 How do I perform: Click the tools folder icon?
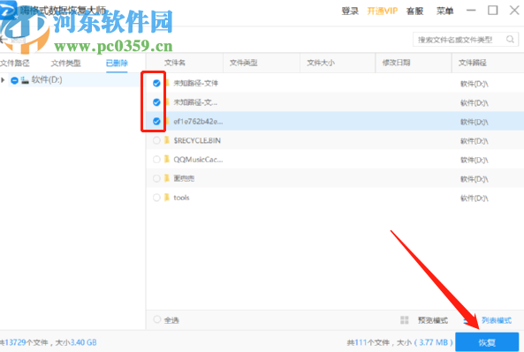[167, 198]
